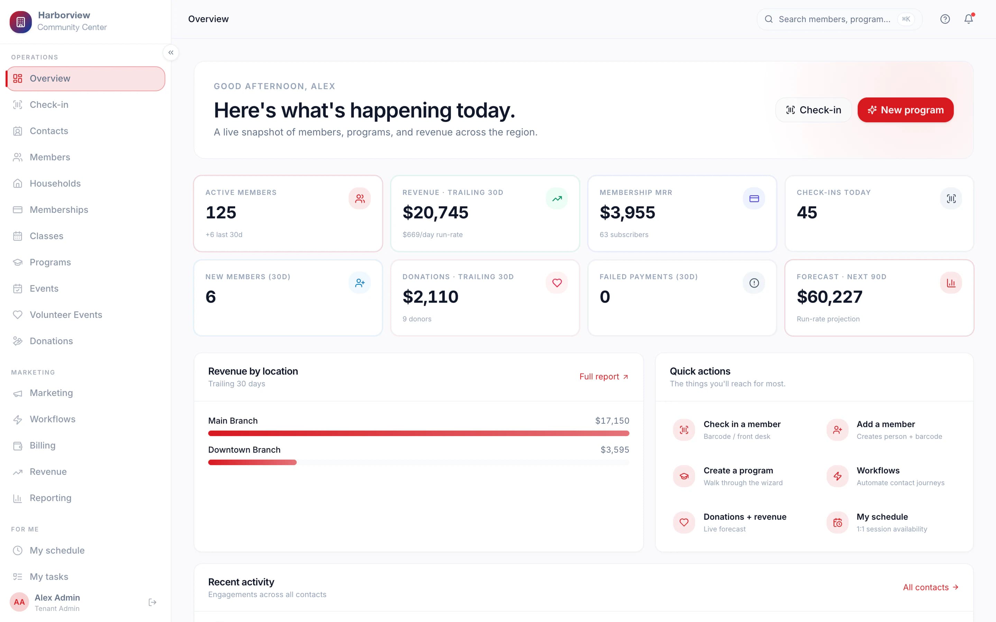996x622 pixels.
Task: Click the $2,110 donations value
Action: coord(430,297)
